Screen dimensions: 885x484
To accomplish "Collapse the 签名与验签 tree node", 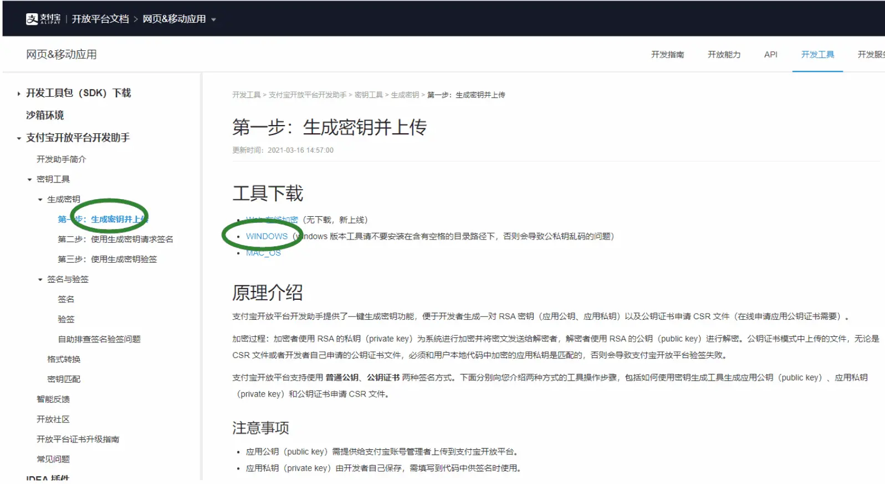I will point(40,280).
